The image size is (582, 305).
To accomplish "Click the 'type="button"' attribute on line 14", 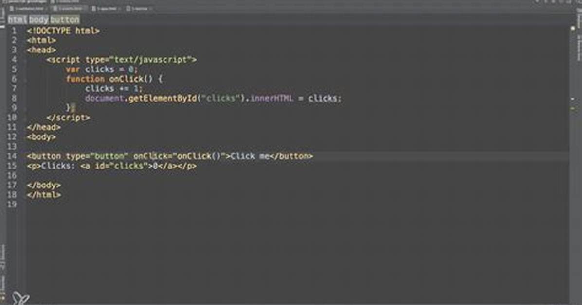I will point(97,155).
